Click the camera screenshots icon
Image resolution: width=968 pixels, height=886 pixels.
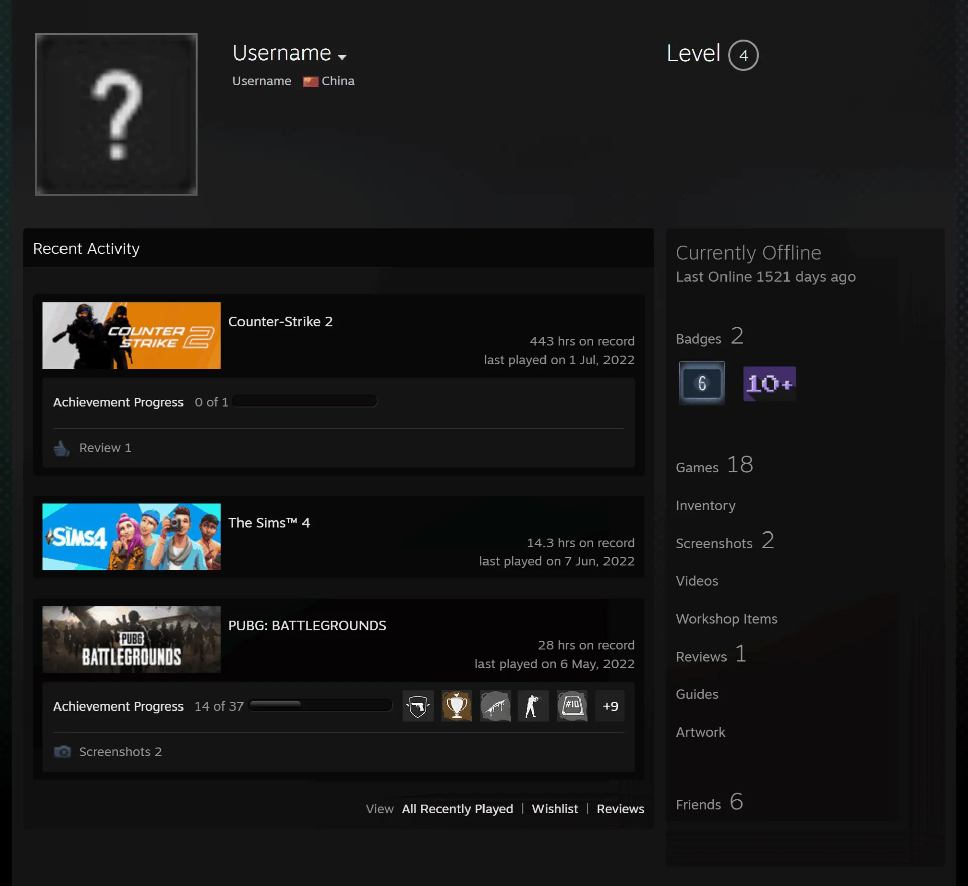click(x=63, y=752)
